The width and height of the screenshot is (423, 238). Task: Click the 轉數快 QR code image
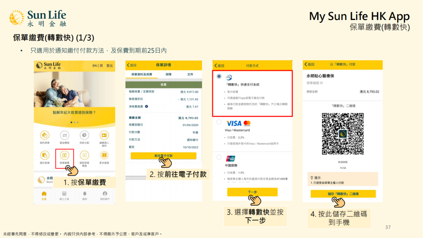(x=343, y=134)
